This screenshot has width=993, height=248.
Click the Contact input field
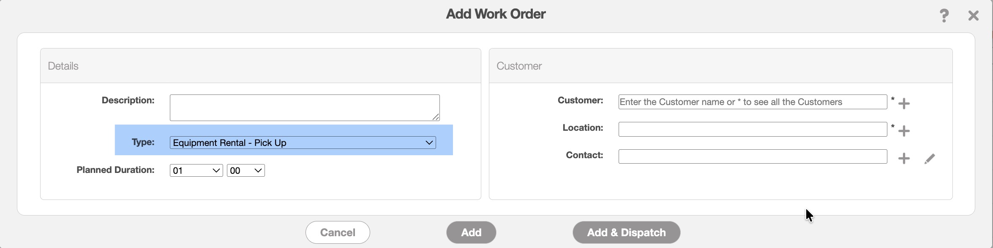[752, 156]
